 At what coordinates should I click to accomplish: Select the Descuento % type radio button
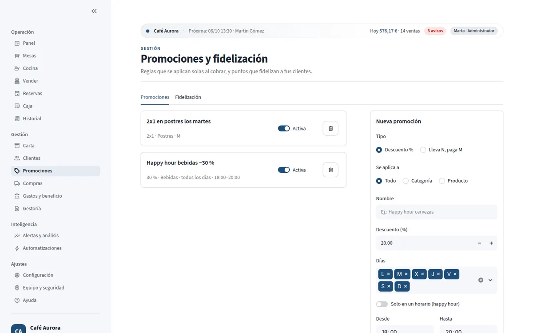point(379,150)
